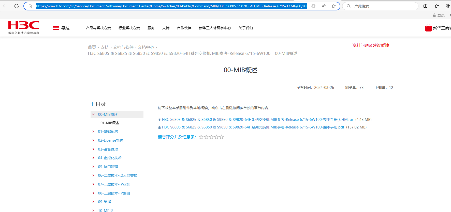Screen dimensions: 451x212
Task: Expand the 08-三层技术-IP路由 chapter arrow
Action: click(93, 193)
